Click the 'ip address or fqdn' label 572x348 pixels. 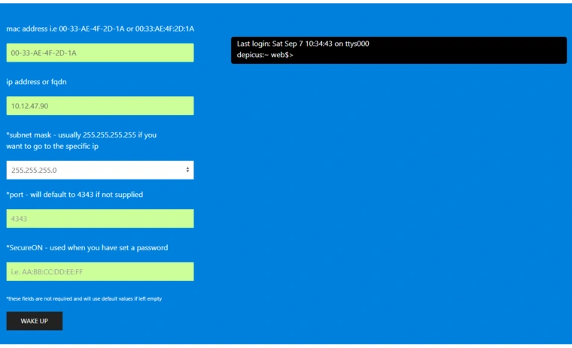[x=36, y=82]
